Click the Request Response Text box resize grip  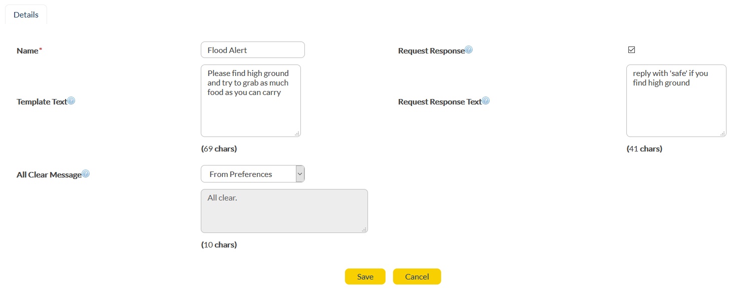pos(722,133)
